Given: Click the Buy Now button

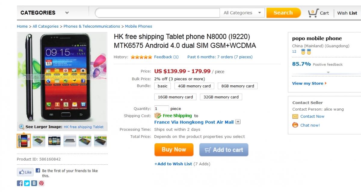Looking at the screenshot, I should (x=174, y=150).
